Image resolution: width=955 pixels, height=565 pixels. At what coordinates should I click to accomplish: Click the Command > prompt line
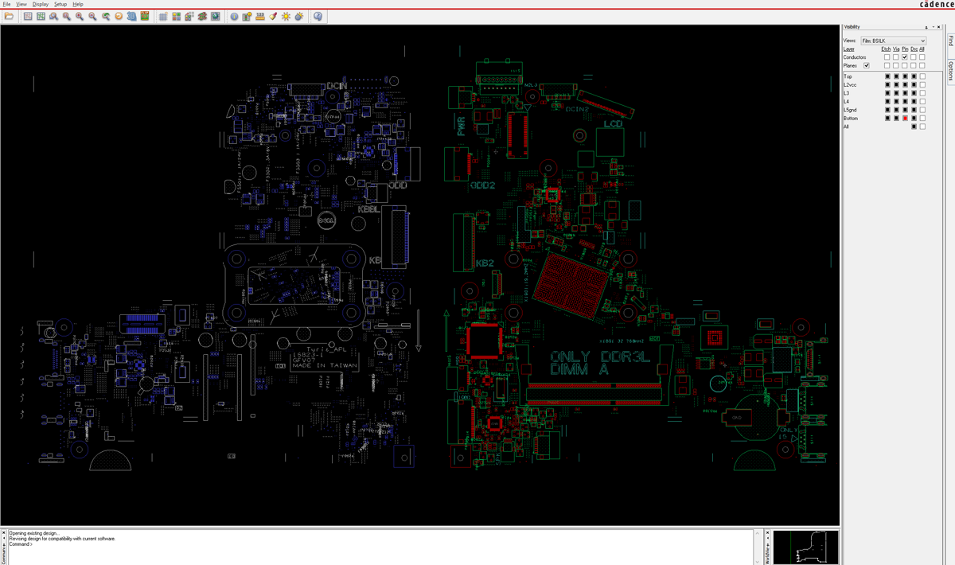pos(20,544)
